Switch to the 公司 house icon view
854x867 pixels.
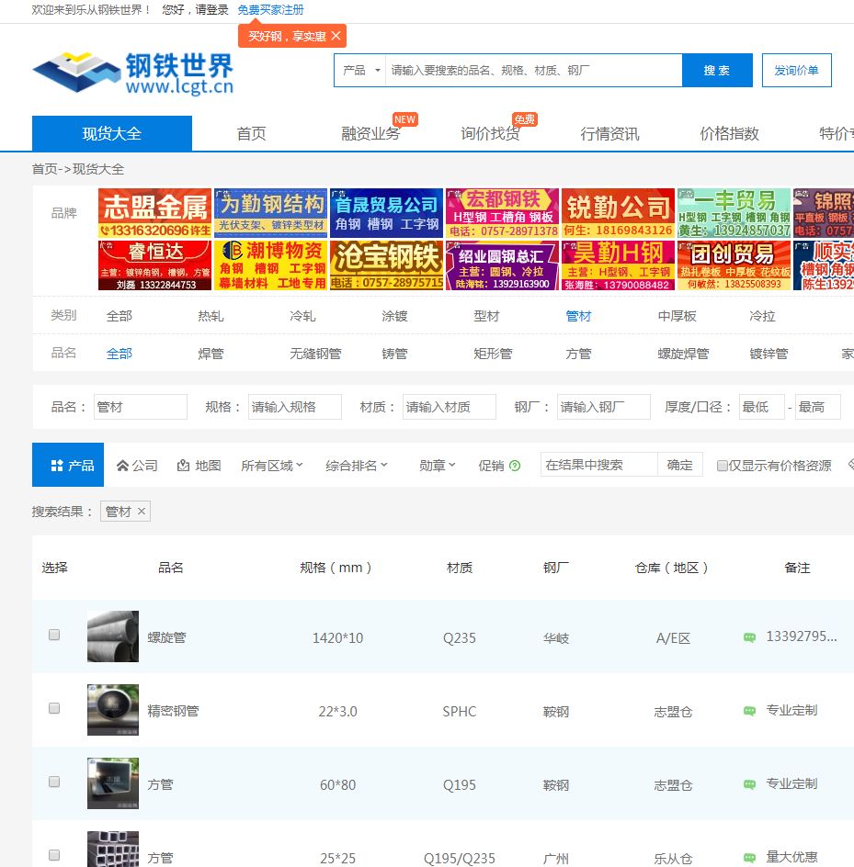(x=137, y=466)
